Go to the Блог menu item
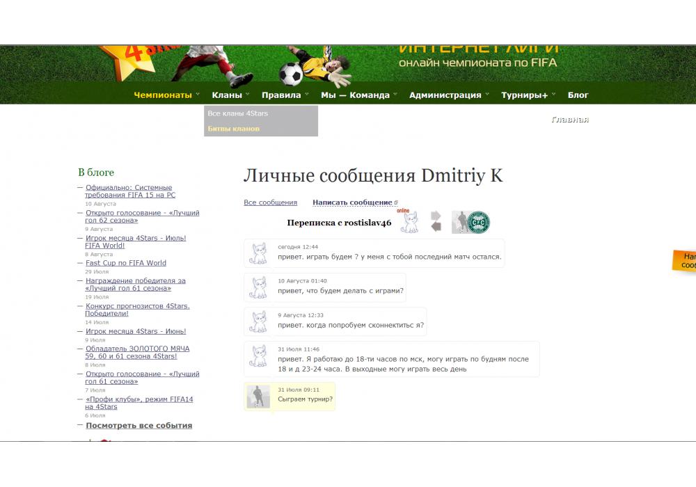The image size is (696, 487). pos(578,95)
